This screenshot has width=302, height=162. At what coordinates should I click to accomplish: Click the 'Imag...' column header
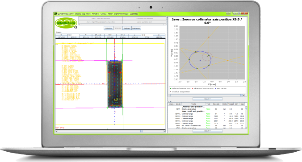click(172, 104)
